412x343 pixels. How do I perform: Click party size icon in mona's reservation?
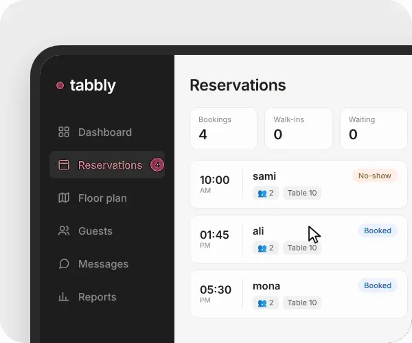pos(262,303)
